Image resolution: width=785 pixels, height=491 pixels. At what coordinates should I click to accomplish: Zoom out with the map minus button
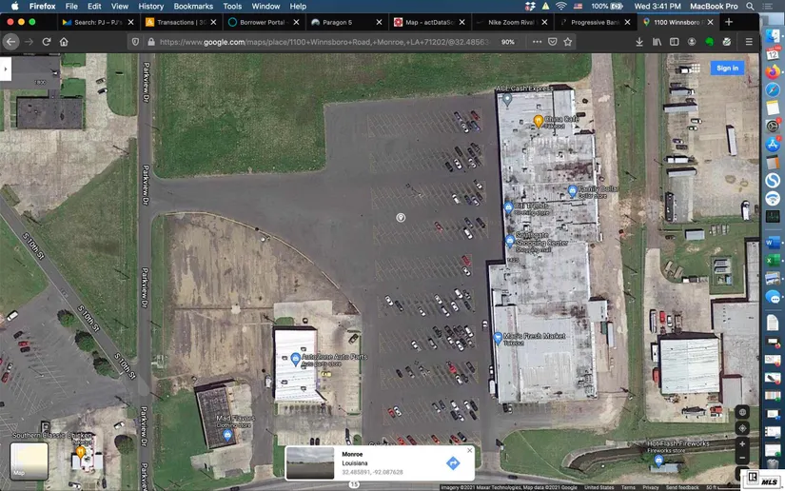[x=742, y=458]
